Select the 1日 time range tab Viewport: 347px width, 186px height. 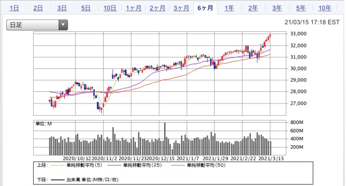14,8
